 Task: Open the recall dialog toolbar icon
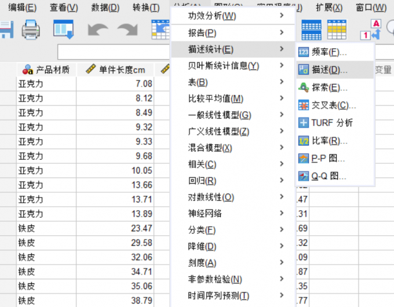click(63, 30)
